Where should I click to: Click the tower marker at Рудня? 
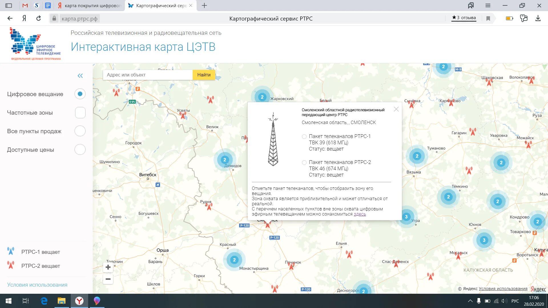click(x=209, y=206)
